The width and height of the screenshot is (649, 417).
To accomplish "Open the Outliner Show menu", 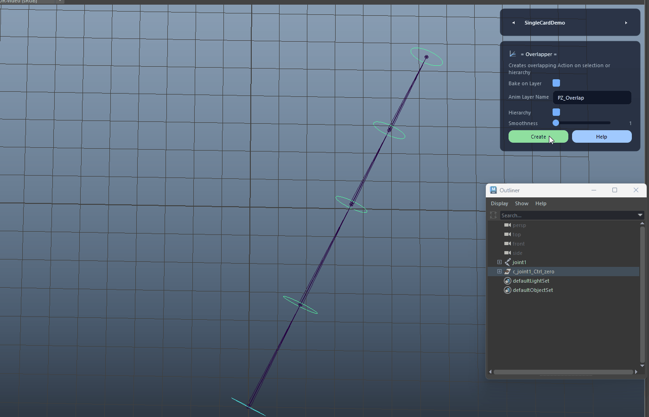I will [x=522, y=203].
